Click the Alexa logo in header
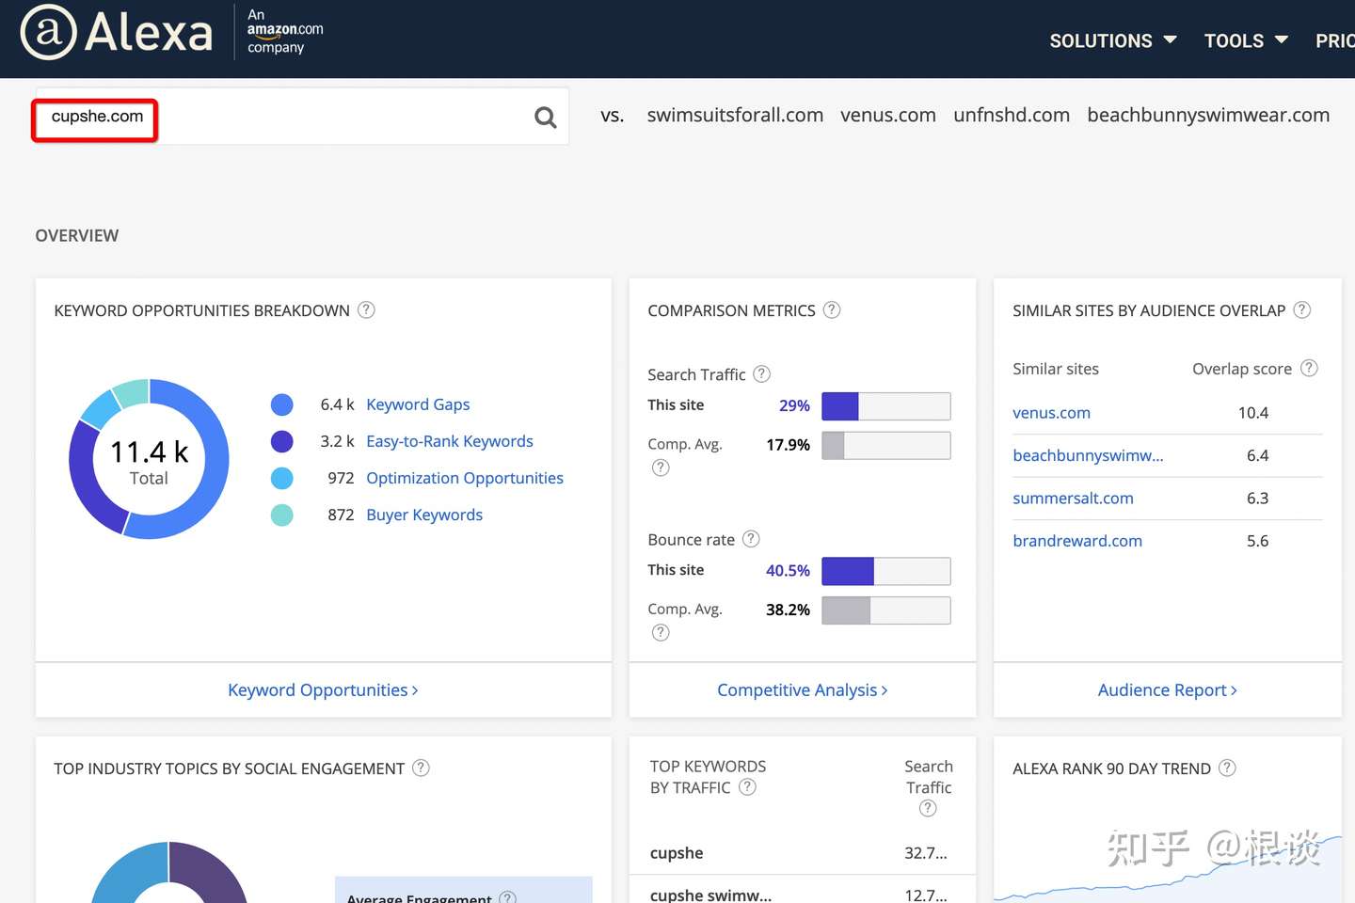Image resolution: width=1355 pixels, height=903 pixels. [117, 32]
